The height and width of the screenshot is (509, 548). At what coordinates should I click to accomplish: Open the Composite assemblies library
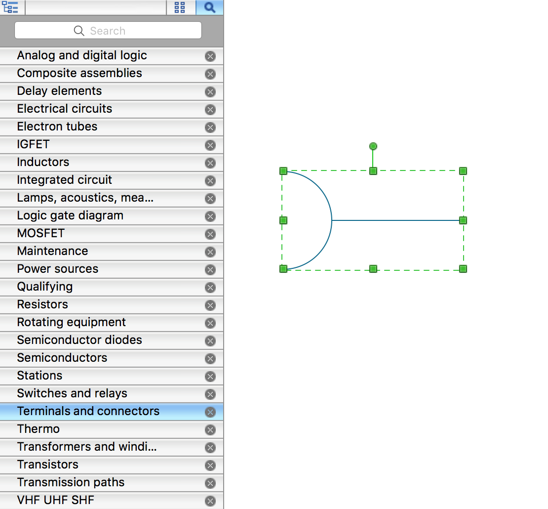pos(112,74)
